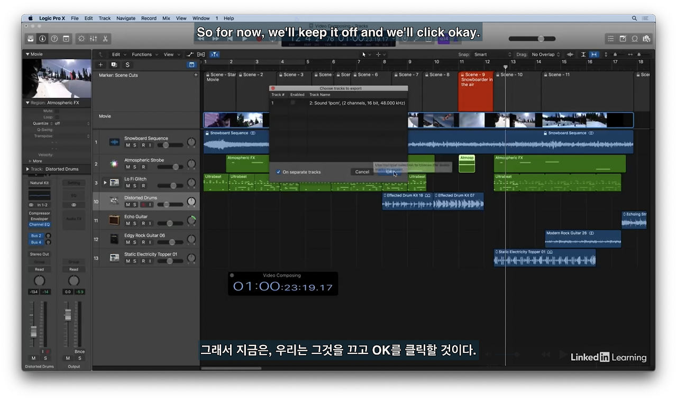Image resolution: width=677 pixels, height=400 pixels.
Task: Open the Note Pad icon
Action: (623, 39)
